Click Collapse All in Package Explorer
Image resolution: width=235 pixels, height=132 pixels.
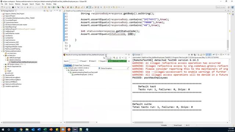(45, 11)
